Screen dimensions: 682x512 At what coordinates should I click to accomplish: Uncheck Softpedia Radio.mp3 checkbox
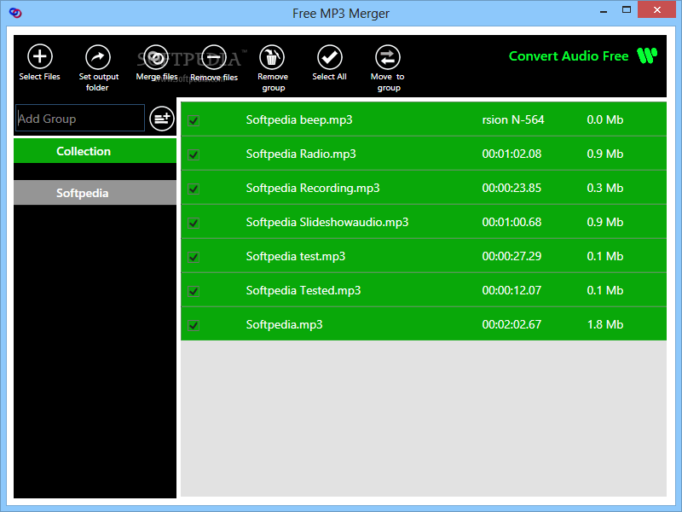194,154
